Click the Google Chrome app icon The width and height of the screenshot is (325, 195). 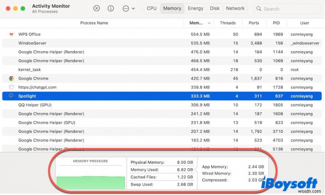coord(11,78)
